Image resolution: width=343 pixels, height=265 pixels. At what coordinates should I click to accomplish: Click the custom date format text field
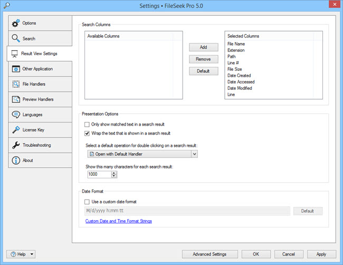click(x=187, y=211)
